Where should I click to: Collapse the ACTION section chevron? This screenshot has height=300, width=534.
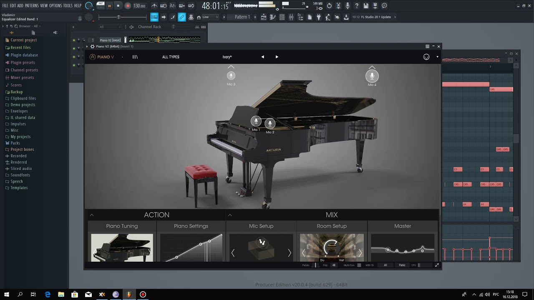pos(92,215)
